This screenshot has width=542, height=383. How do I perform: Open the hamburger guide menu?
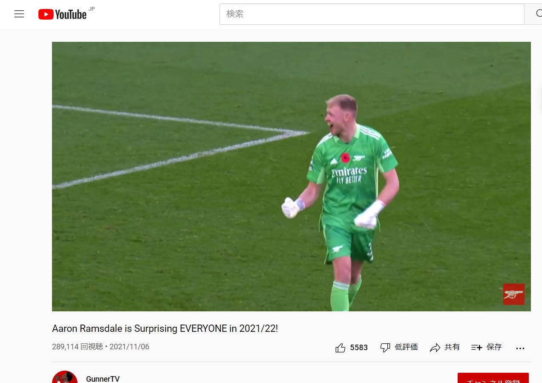[x=19, y=14]
